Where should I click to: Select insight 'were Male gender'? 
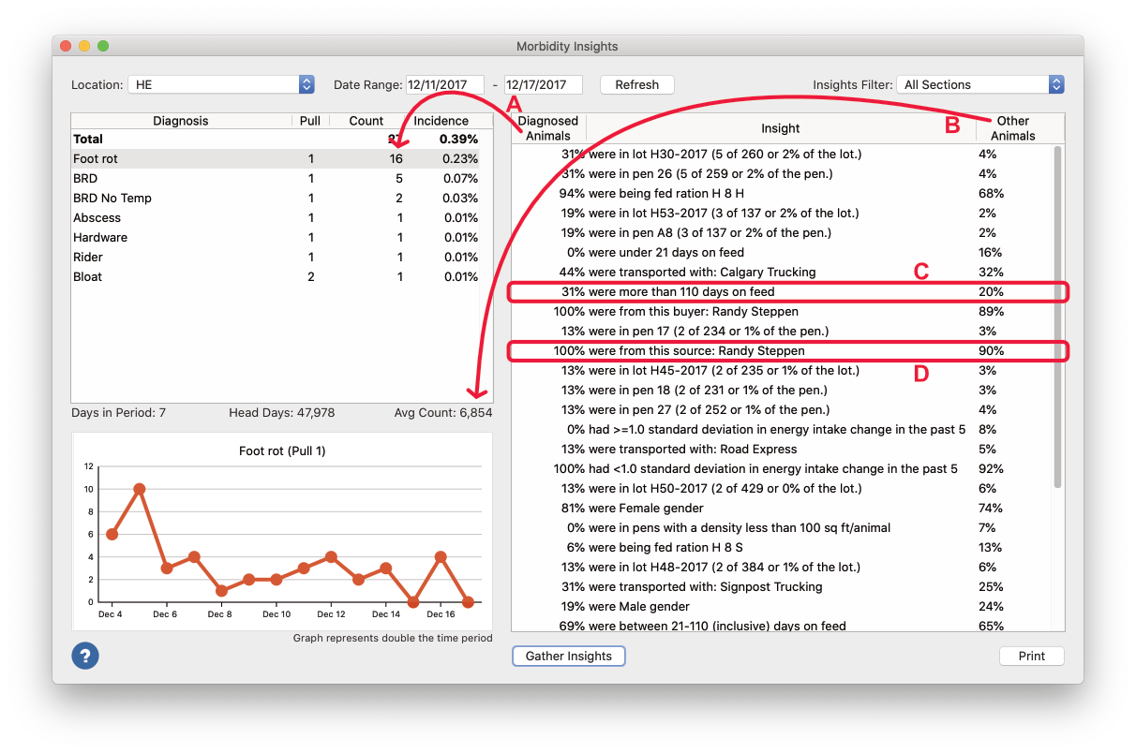click(782, 606)
